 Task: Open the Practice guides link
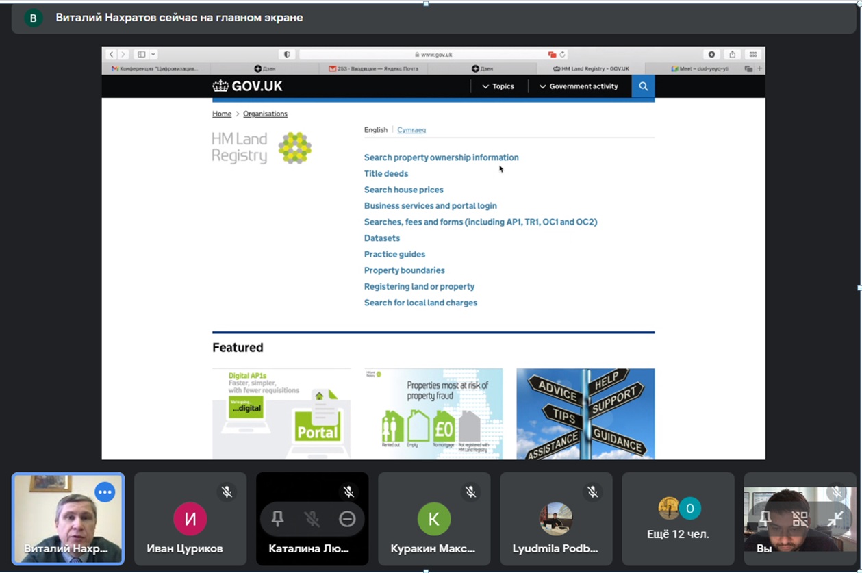tap(394, 254)
